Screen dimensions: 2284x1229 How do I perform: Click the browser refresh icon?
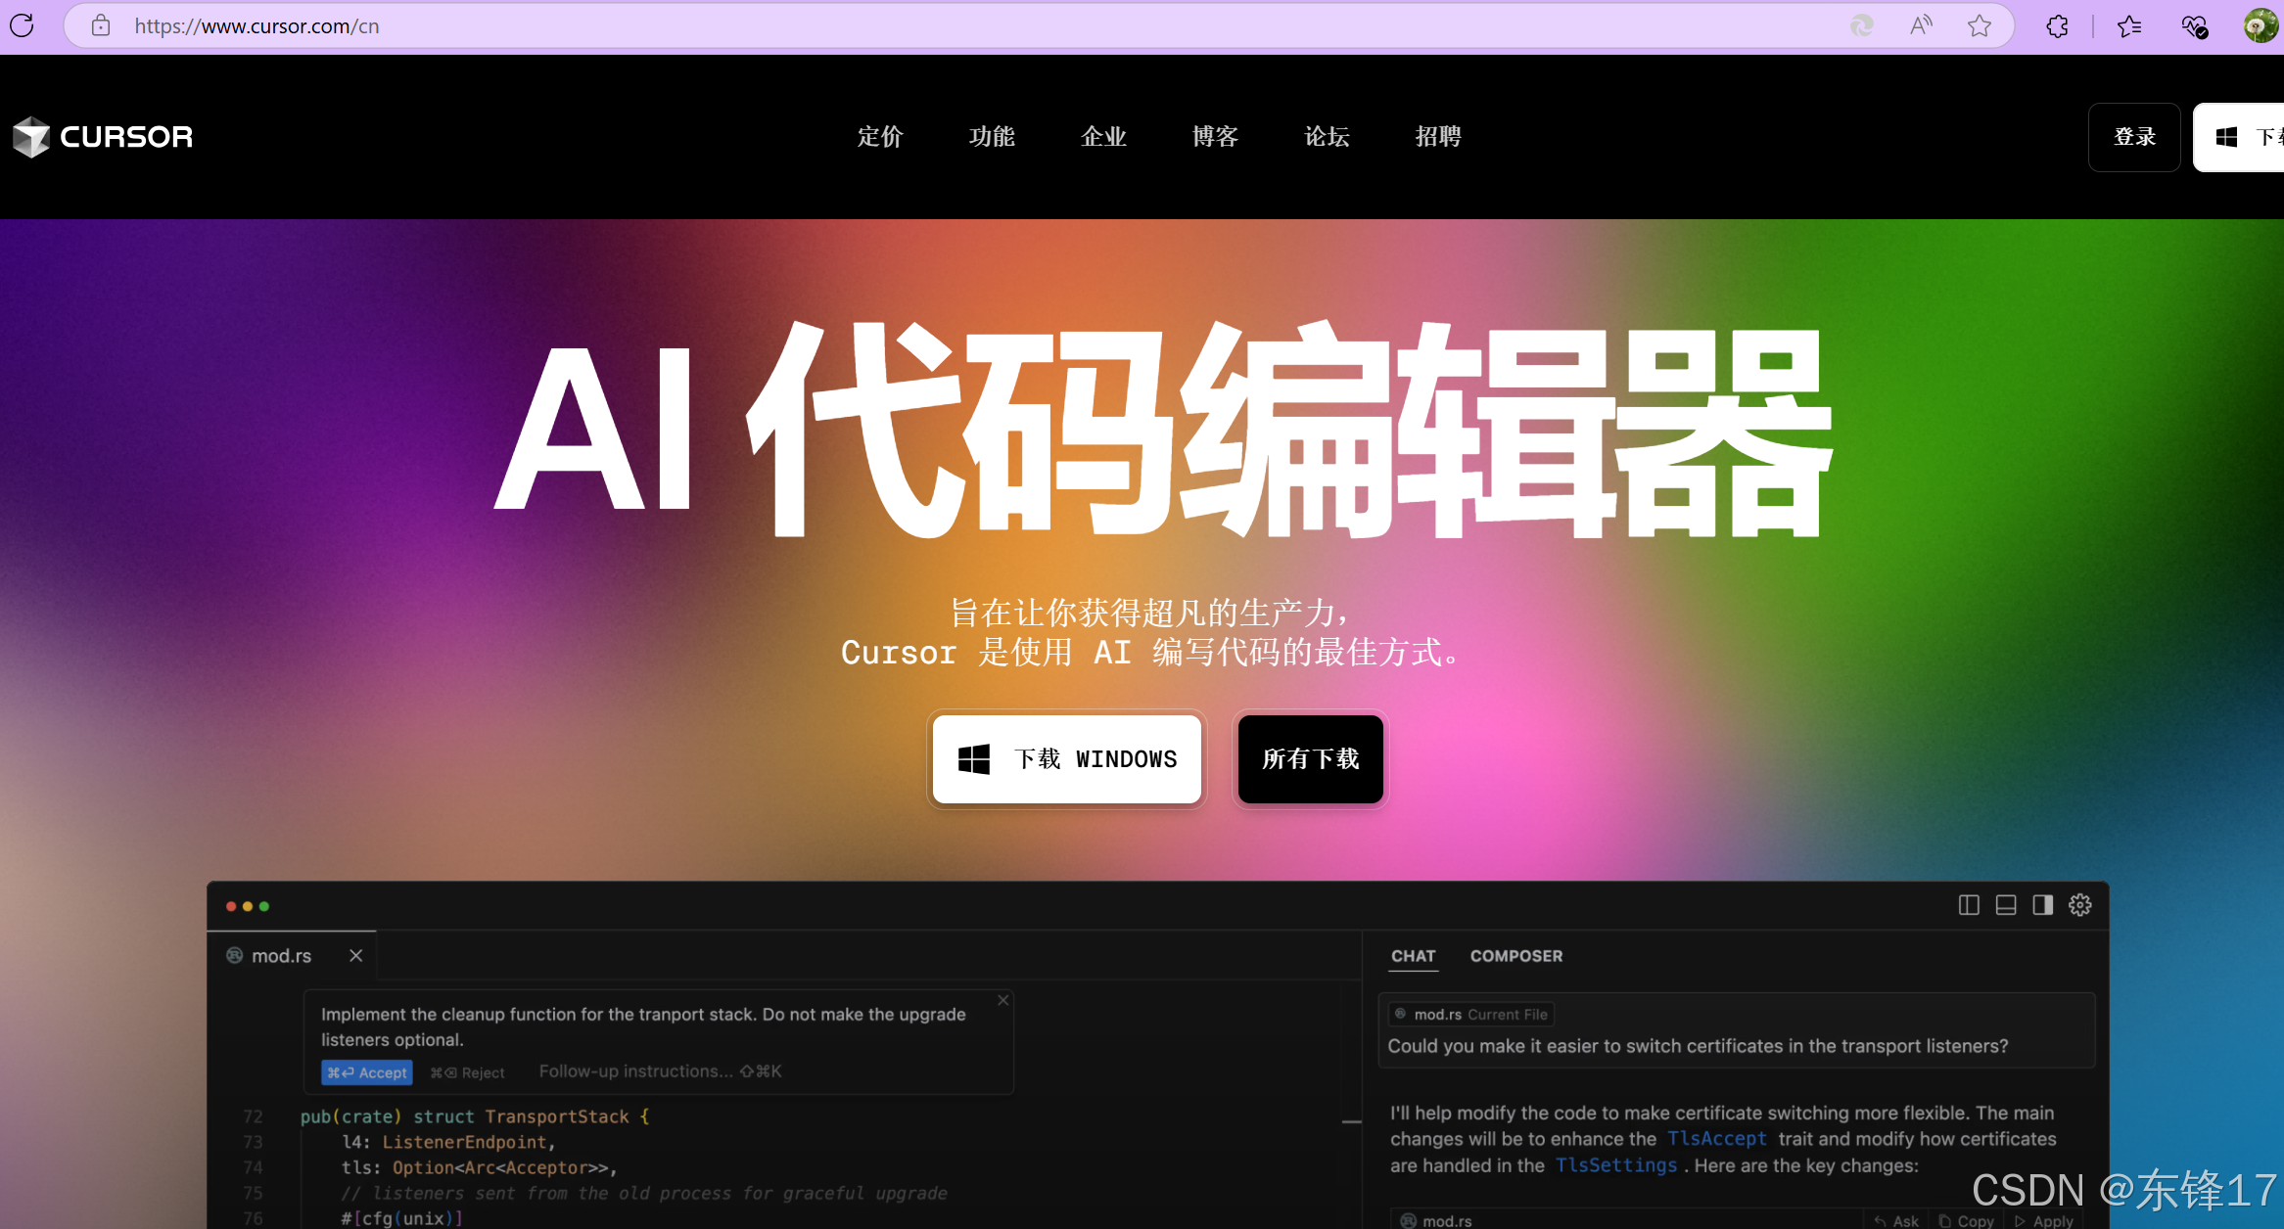[x=22, y=25]
